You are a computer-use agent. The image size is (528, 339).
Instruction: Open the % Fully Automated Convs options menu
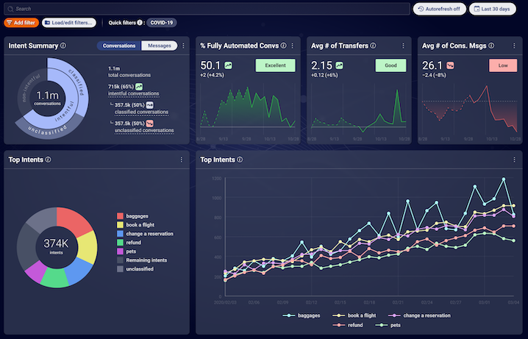(292, 46)
